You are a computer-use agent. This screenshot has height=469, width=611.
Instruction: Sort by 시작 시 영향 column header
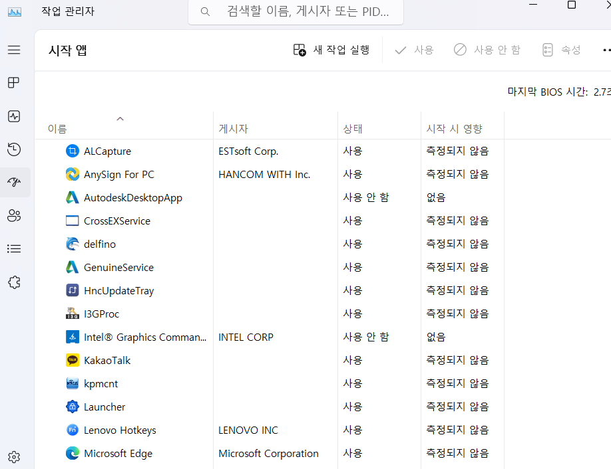tap(455, 129)
